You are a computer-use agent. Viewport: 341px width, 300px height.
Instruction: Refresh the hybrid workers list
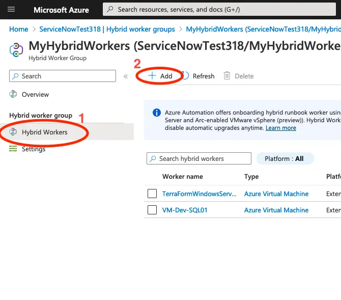coord(198,76)
